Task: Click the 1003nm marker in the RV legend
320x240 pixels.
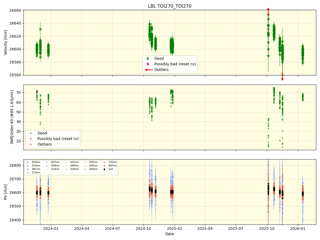Action: tap(28, 162)
